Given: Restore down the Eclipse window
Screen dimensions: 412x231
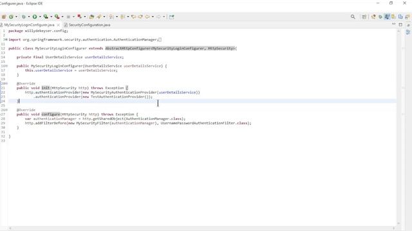Looking at the screenshot, I should coord(391,3).
